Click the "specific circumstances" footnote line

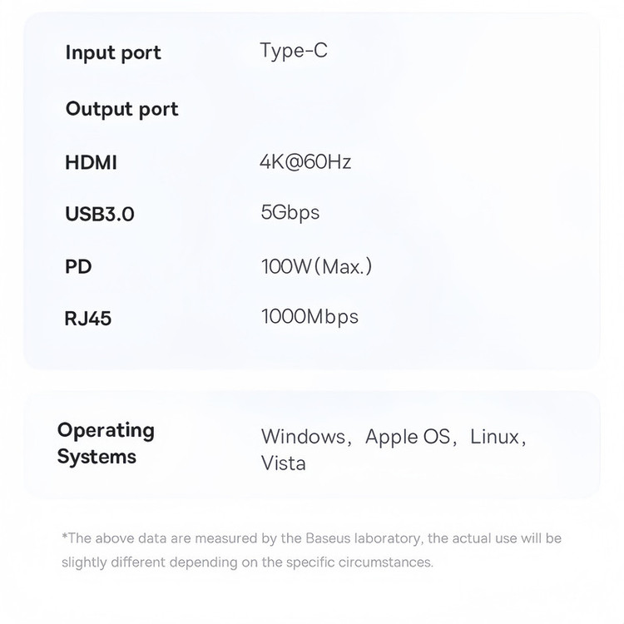pos(247,562)
